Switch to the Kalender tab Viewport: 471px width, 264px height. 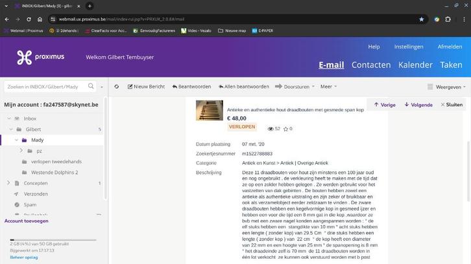[x=415, y=65]
